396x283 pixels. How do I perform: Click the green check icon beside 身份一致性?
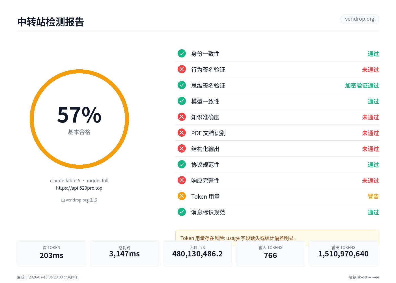pyautogui.click(x=182, y=53)
